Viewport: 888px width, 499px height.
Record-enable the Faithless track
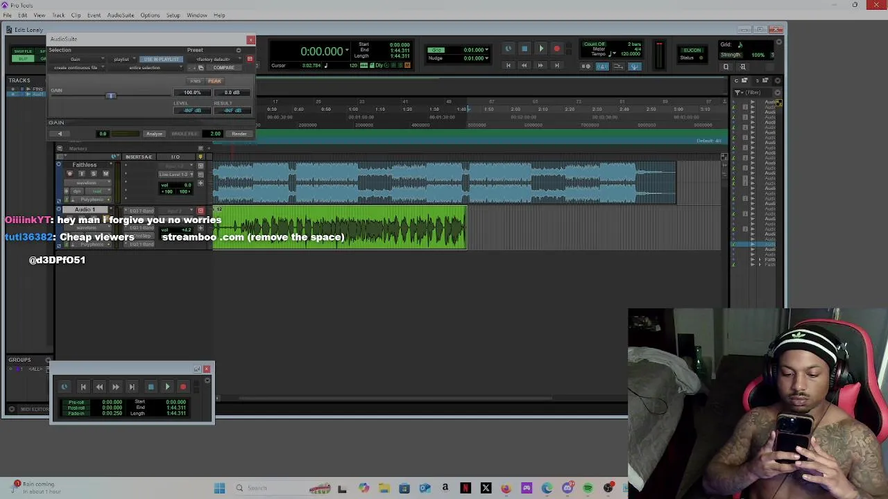tap(69, 174)
